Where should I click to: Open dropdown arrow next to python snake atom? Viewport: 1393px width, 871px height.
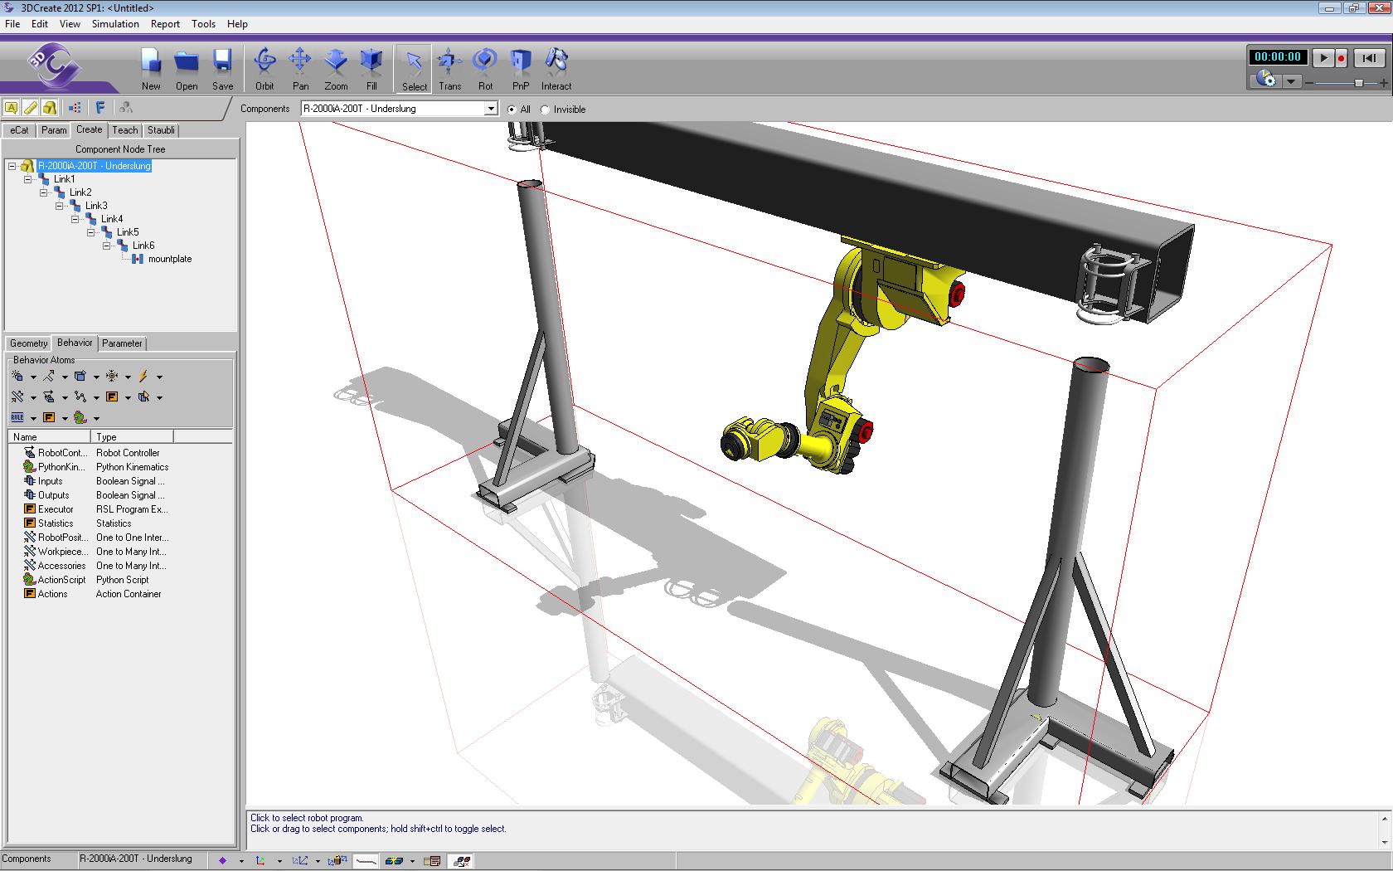tap(96, 418)
